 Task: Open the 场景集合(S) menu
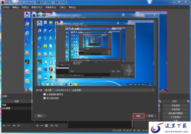pos(51,7)
